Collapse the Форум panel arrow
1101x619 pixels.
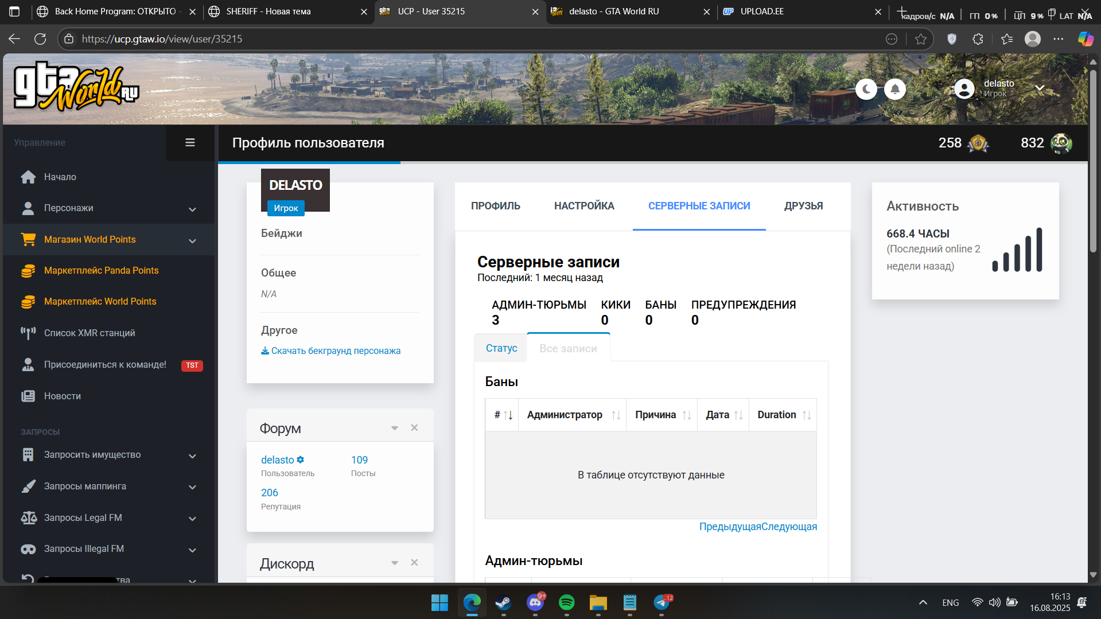(x=395, y=428)
